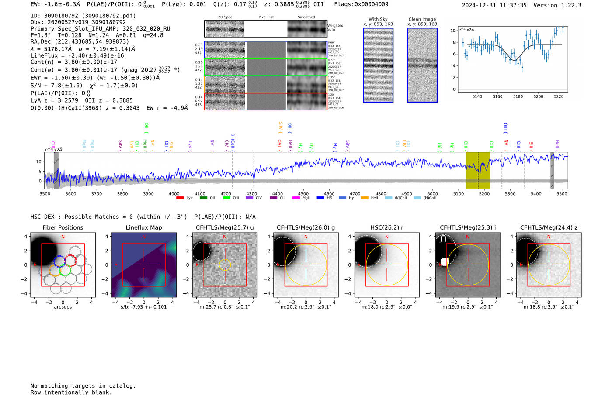
Task: Click the Primary Spec_Slot_IFU_AMP line
Action: [101, 29]
